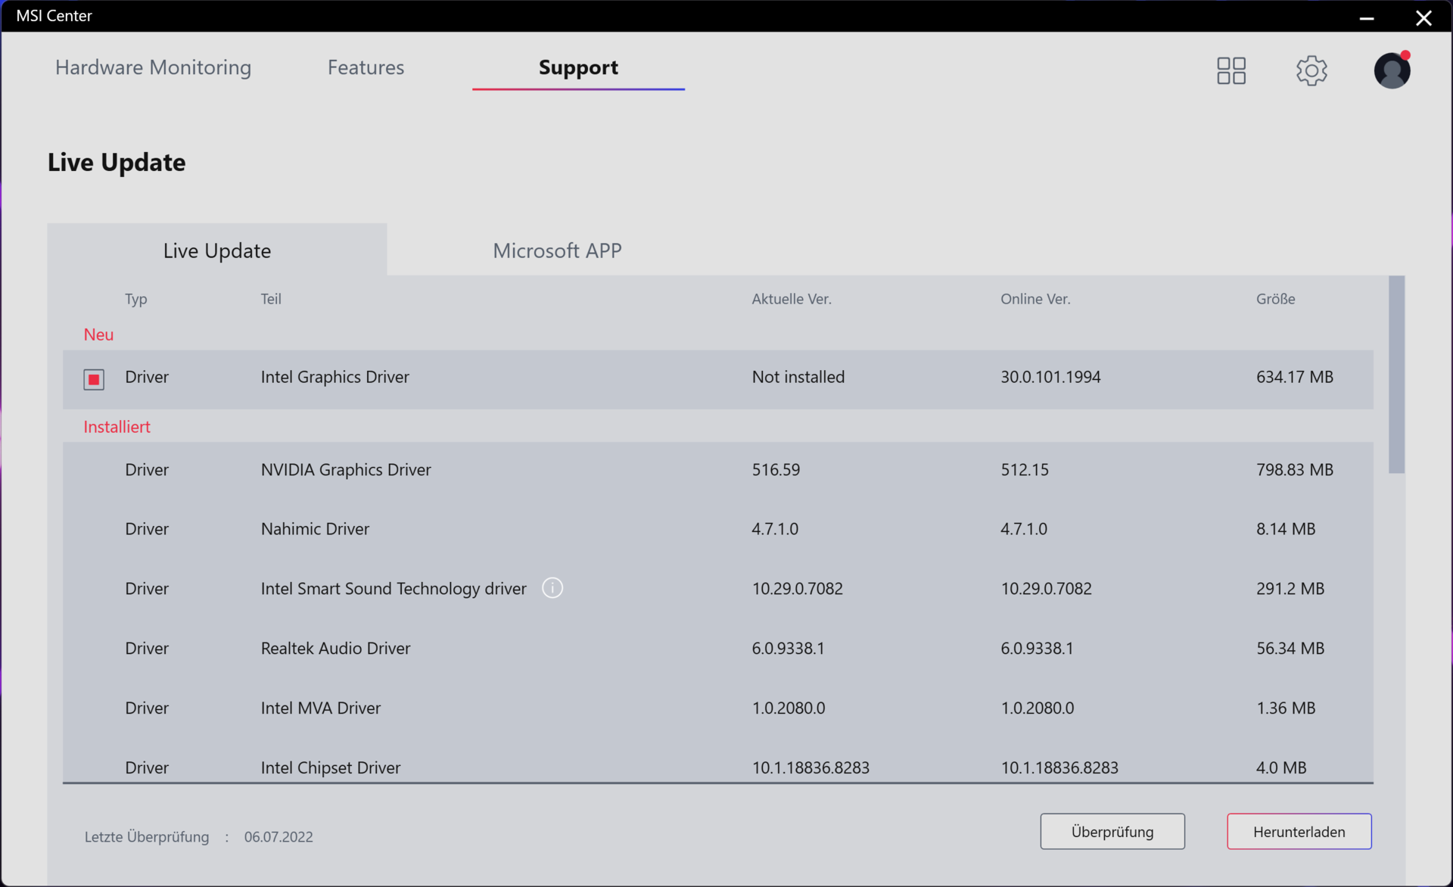Screen dimensions: 1453x887
Task: Switch to Microsoft APP sub-tab
Action: tap(557, 251)
